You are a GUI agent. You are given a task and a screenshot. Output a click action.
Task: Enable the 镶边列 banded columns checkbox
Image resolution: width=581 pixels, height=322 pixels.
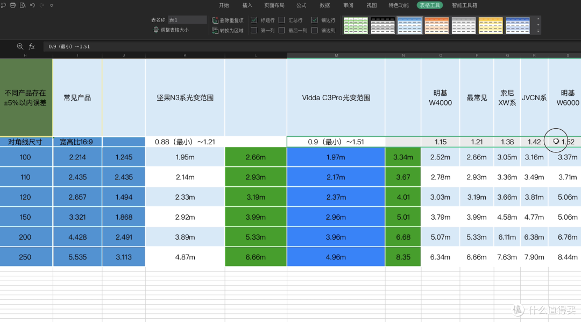314,30
